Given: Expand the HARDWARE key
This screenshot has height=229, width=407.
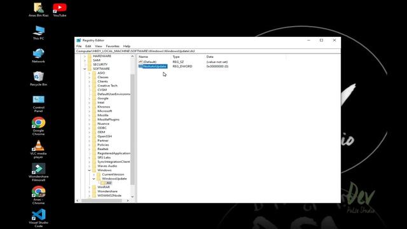Looking at the screenshot, I should 85,56.
